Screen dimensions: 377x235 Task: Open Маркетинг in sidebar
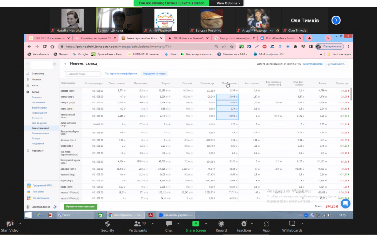tap(38, 151)
